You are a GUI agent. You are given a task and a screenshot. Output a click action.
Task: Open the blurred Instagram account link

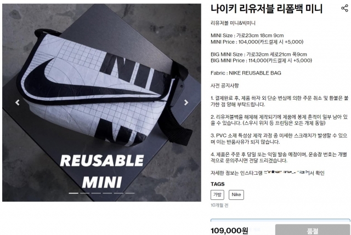286,173
